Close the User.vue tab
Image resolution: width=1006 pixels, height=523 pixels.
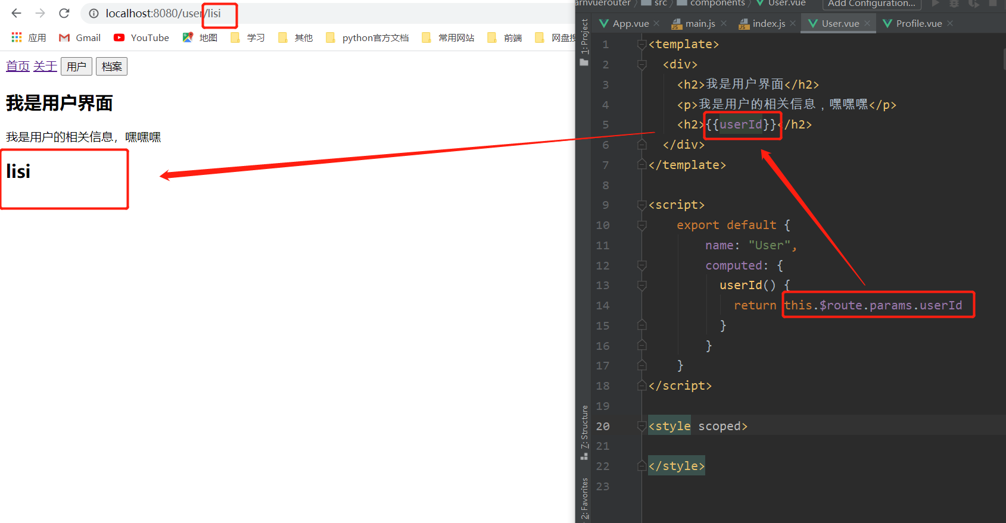click(x=867, y=23)
